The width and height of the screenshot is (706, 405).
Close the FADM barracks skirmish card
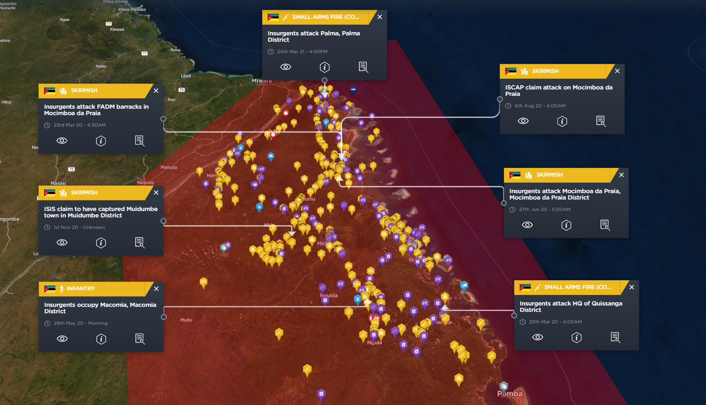(x=156, y=90)
